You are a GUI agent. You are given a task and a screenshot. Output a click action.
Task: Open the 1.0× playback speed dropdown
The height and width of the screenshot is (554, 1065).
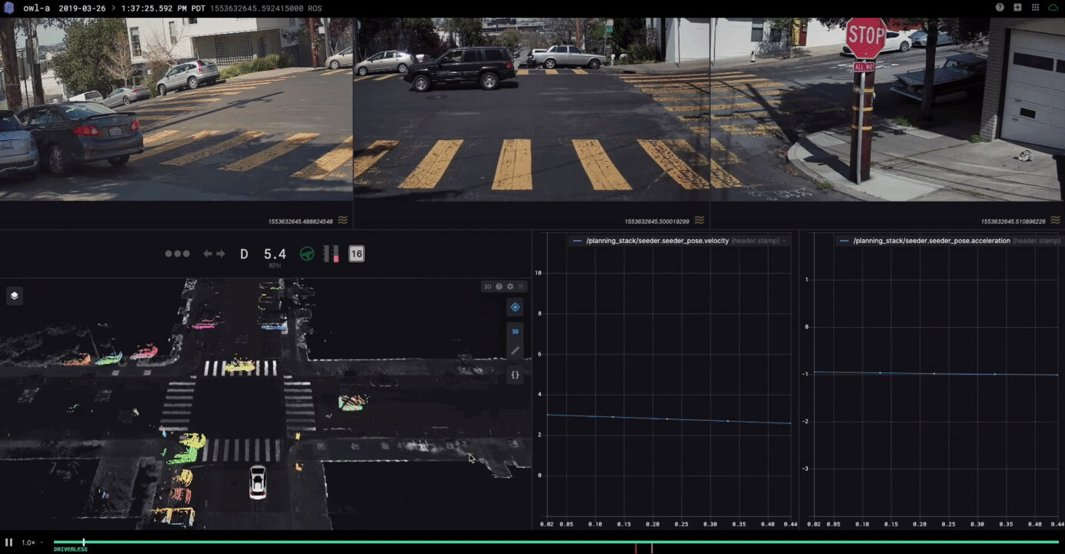pyautogui.click(x=32, y=542)
